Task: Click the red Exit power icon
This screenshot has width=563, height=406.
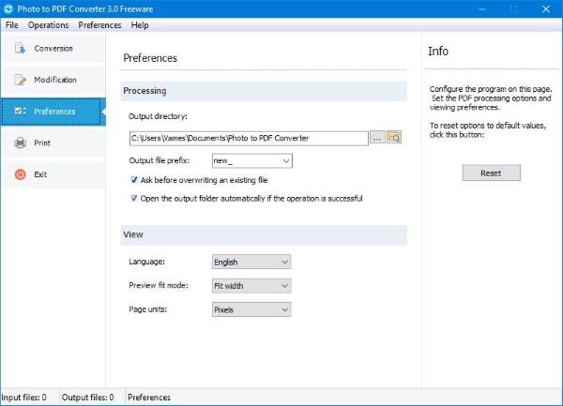Action: (20, 174)
